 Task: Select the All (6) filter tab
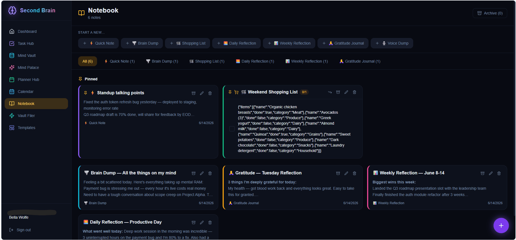[87, 61]
